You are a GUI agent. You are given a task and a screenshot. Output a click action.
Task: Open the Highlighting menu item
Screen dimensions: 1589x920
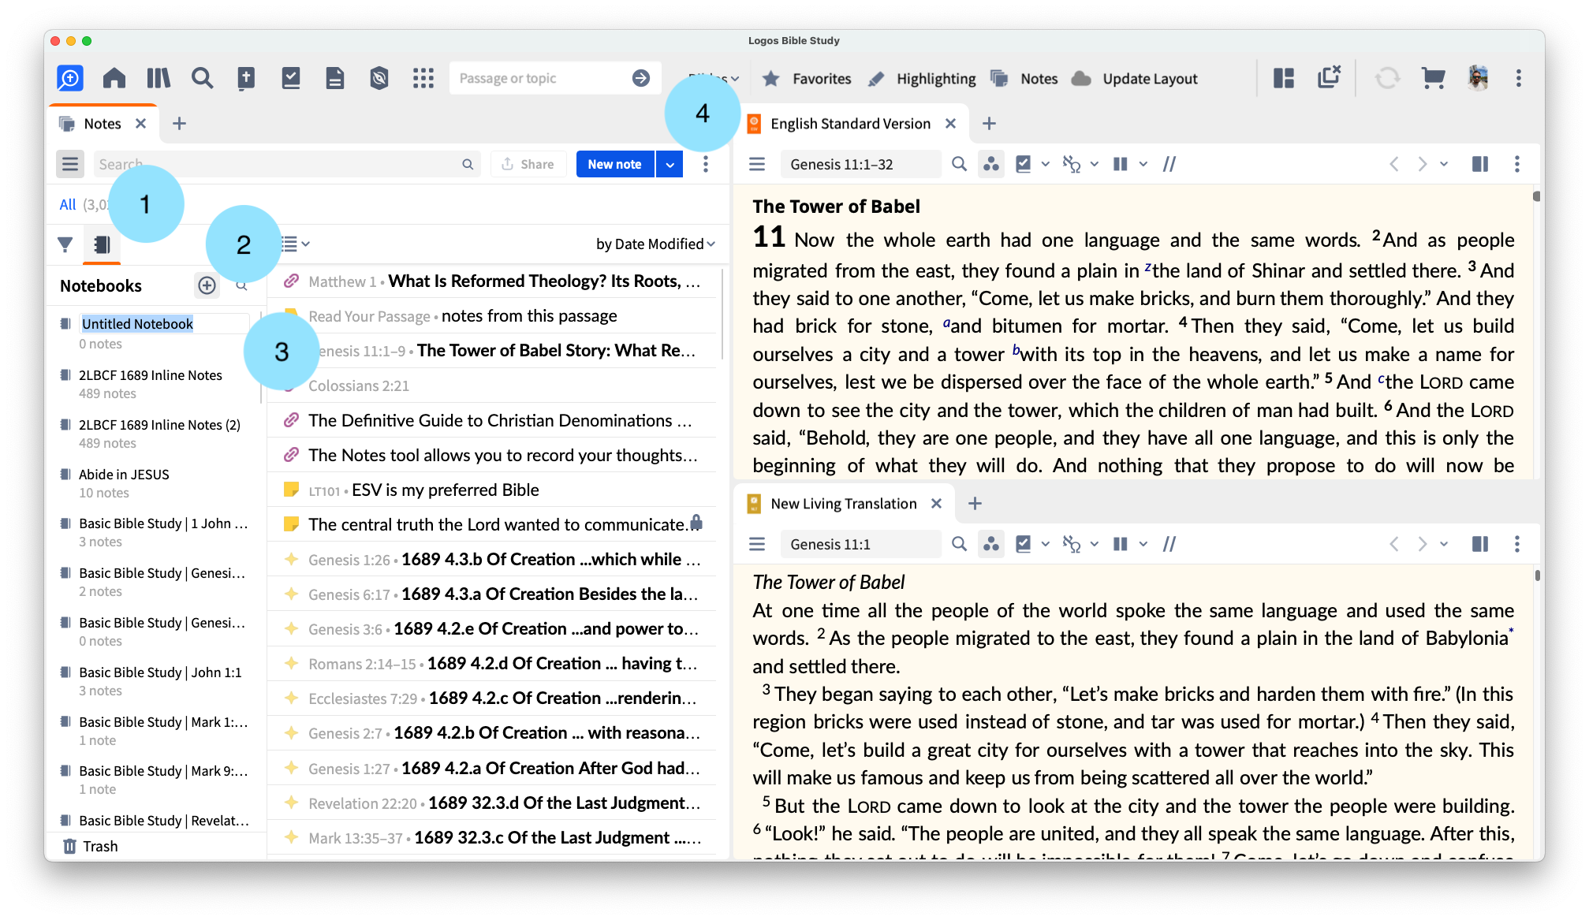tap(935, 79)
